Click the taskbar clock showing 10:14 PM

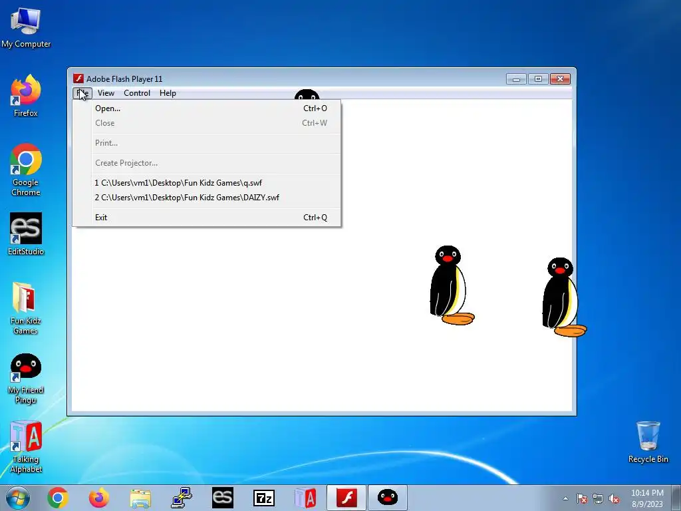pos(647,498)
